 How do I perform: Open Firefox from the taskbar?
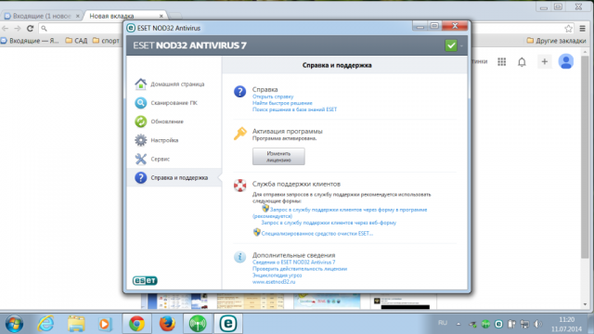point(167,324)
